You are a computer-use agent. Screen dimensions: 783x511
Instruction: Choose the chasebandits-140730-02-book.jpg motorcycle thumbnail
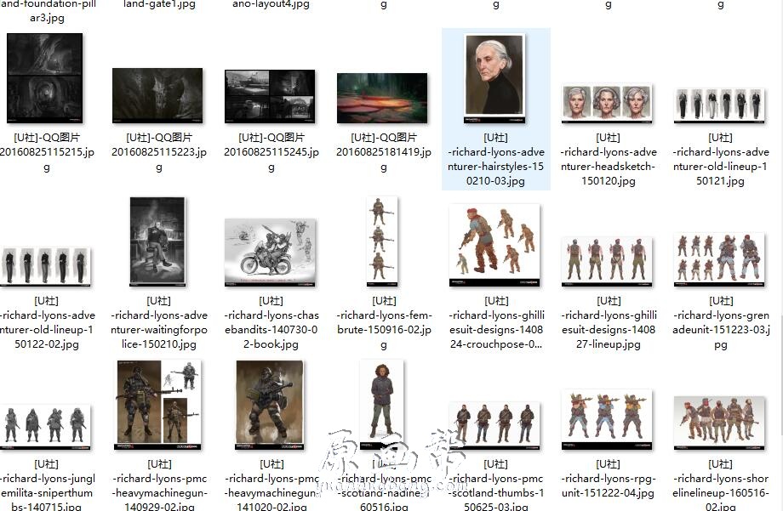coord(270,253)
